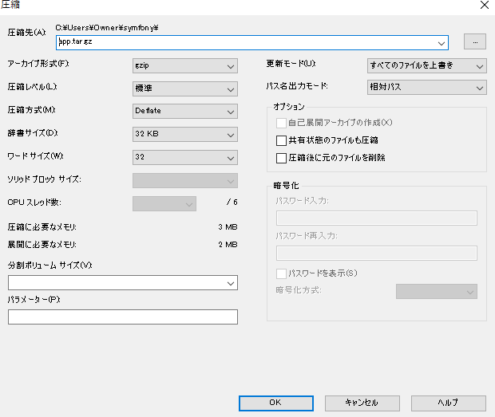Open the path mode dropdown showing 相対パス
The height and width of the screenshot is (417, 495).
(427, 87)
